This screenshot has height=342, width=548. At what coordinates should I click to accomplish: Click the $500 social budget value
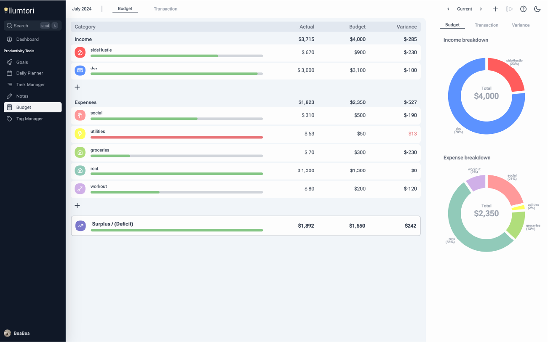[360, 115]
